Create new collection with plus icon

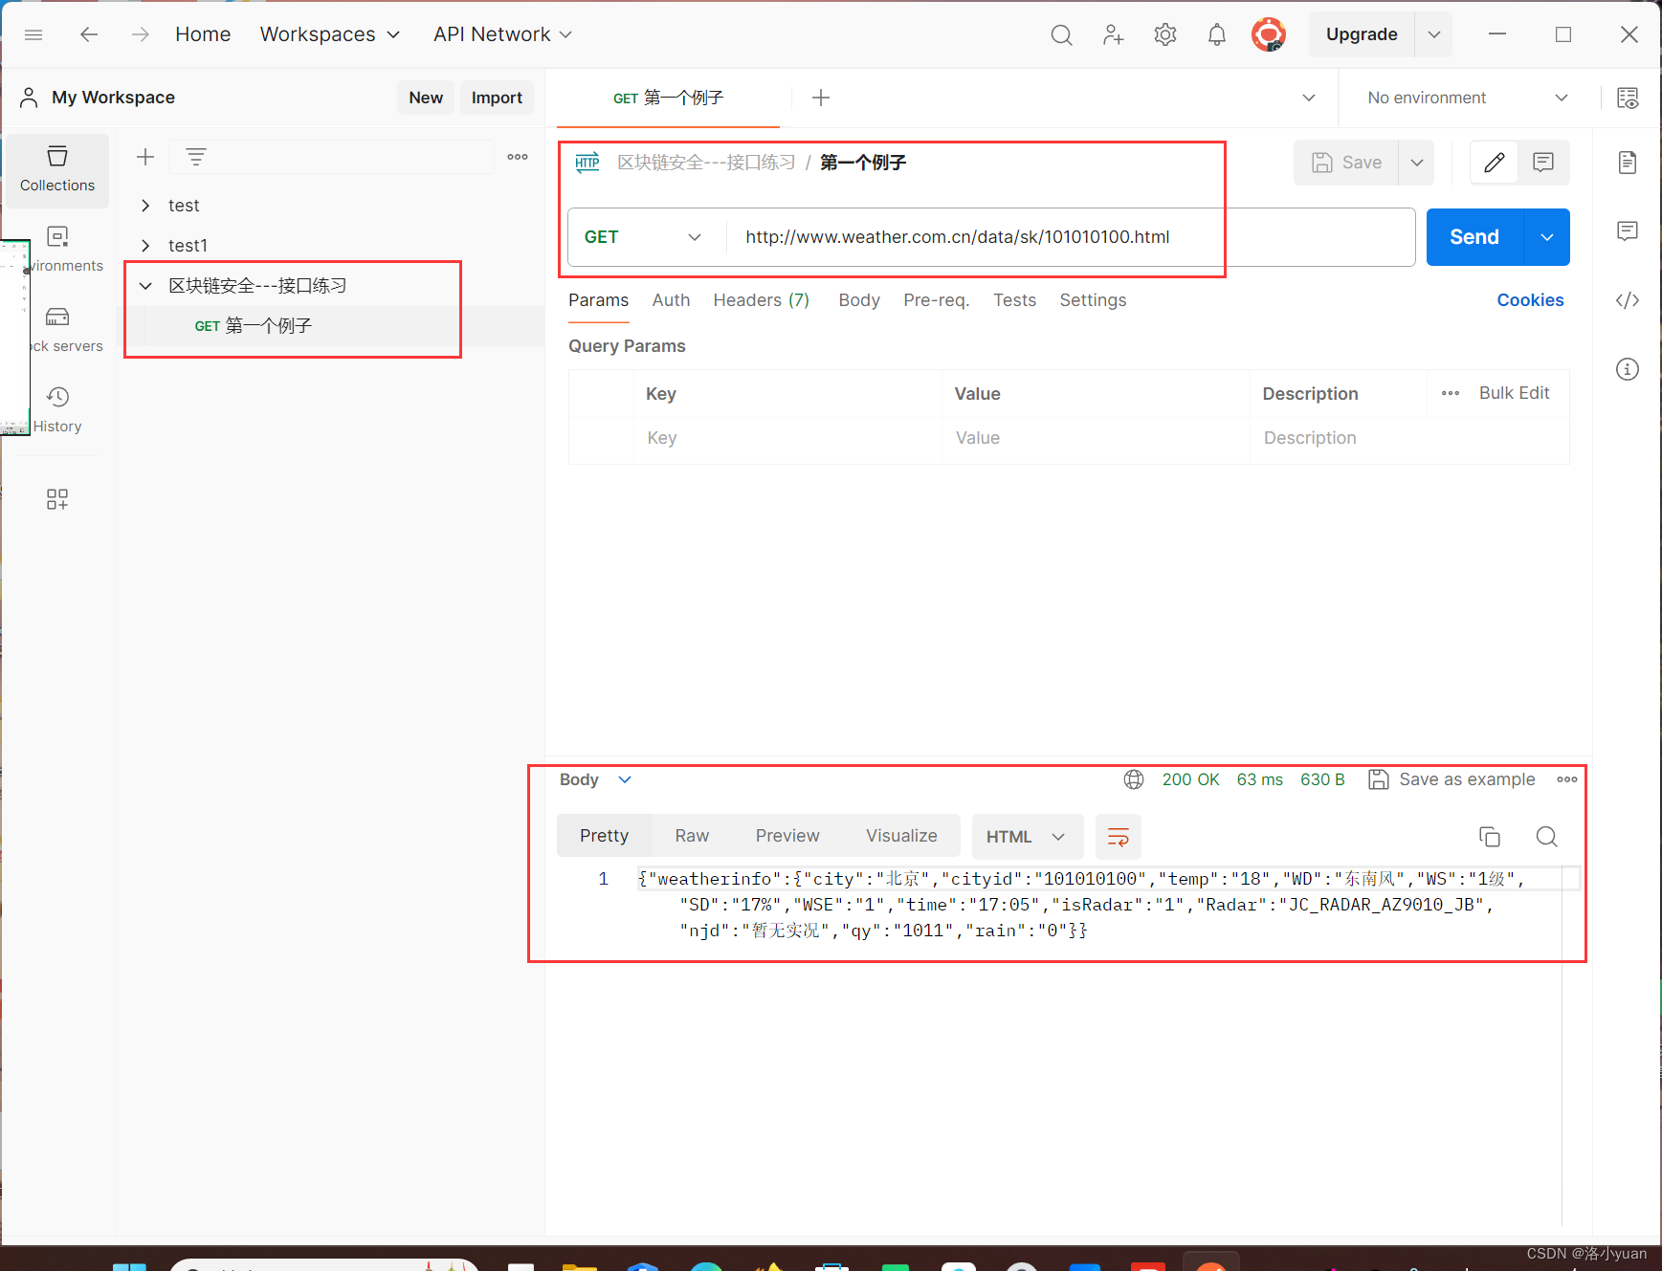pyautogui.click(x=145, y=157)
